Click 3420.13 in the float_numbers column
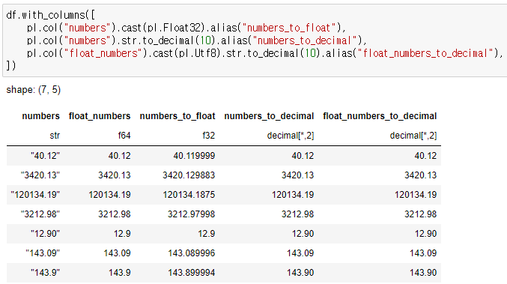This screenshot has height=284, width=507. pyautogui.click(x=115, y=175)
